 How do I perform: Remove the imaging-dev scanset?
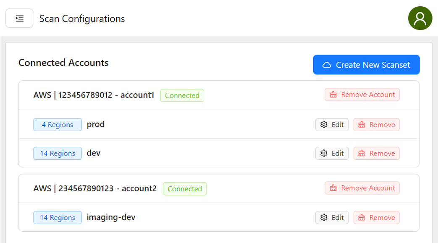click(376, 218)
